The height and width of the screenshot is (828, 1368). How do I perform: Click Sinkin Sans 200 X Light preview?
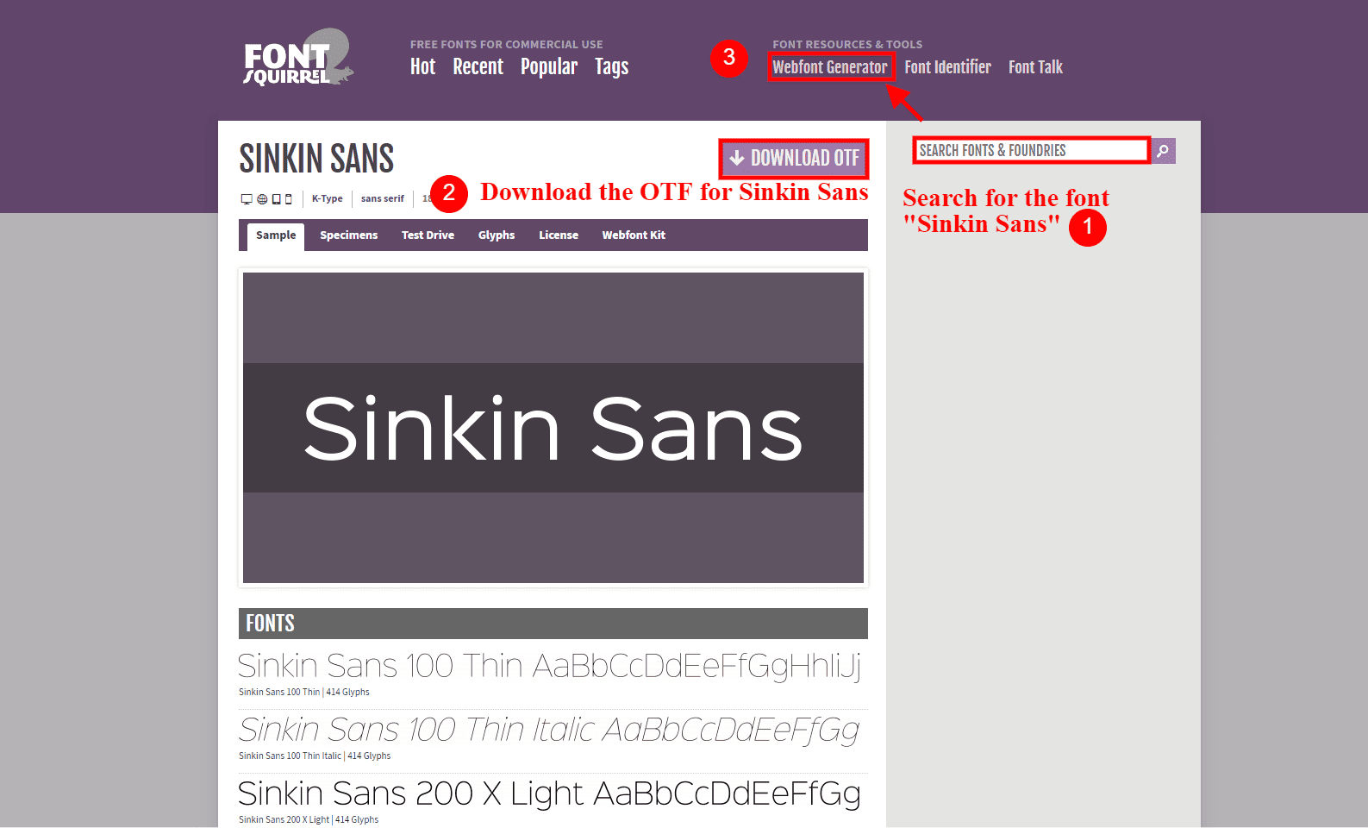549,793
